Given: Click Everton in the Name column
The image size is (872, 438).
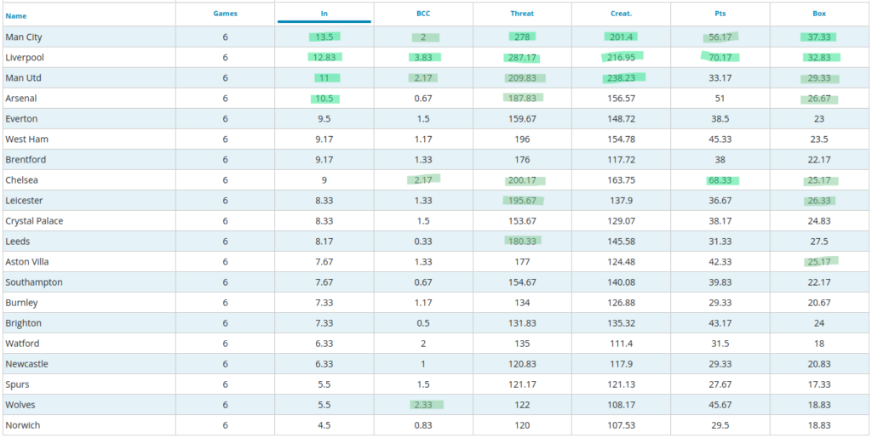Looking at the screenshot, I should (21, 119).
